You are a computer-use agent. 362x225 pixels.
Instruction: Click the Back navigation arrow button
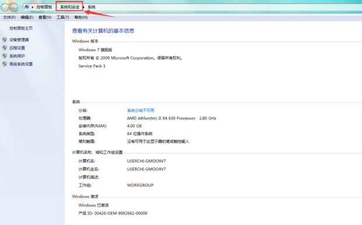coord(5,8)
